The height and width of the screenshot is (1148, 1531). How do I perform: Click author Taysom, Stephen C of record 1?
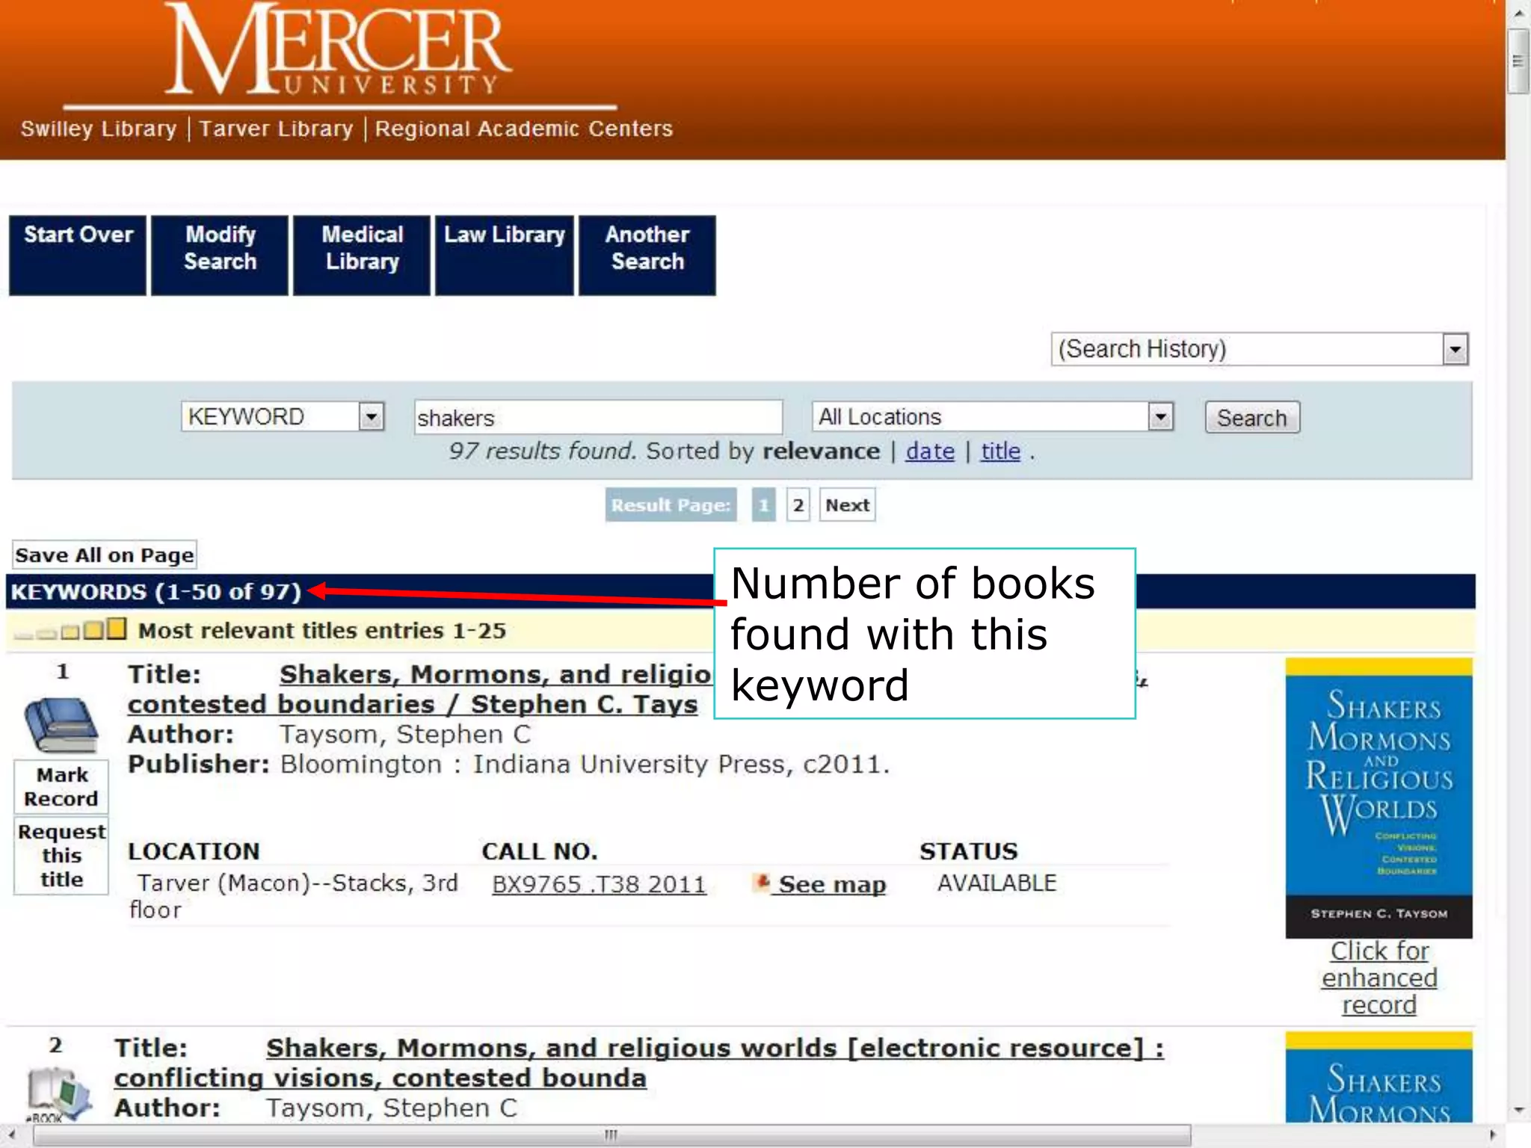click(x=405, y=734)
